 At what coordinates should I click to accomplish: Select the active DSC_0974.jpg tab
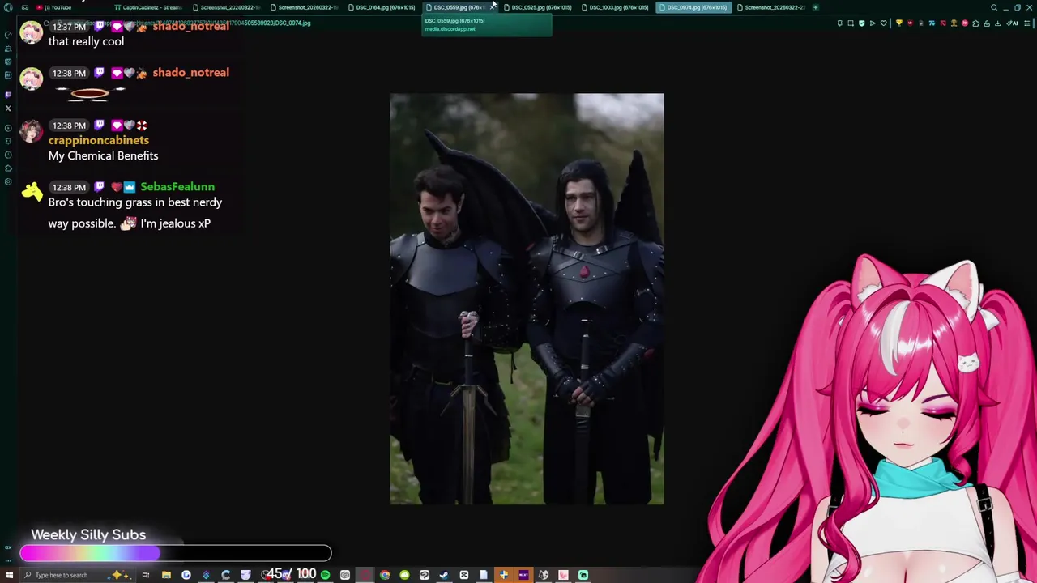tap(693, 7)
